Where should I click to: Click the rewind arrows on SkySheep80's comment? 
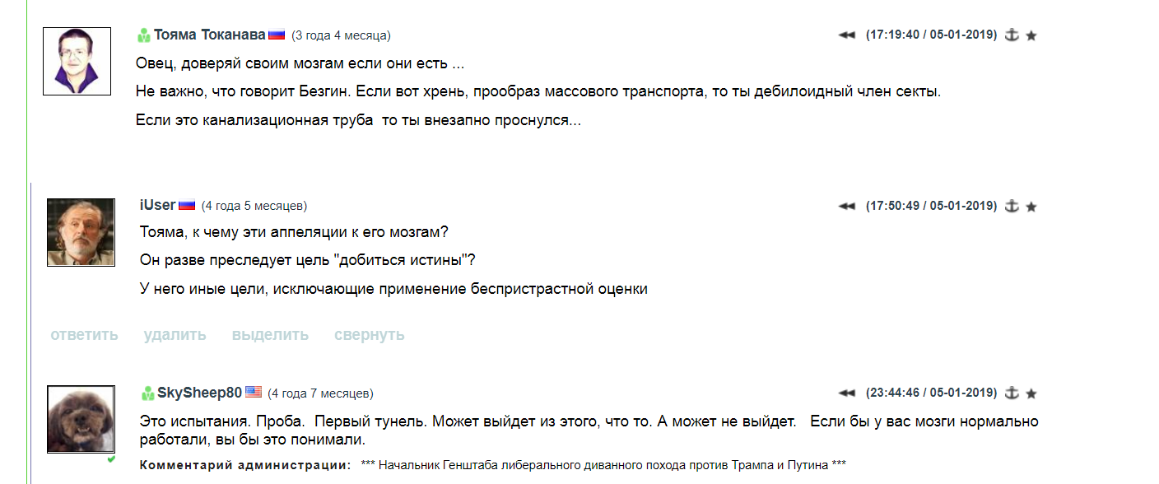[x=846, y=394]
